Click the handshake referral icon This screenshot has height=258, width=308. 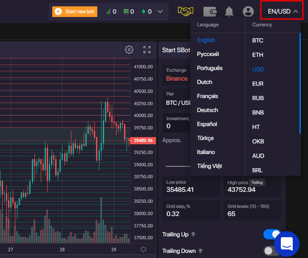(x=186, y=11)
